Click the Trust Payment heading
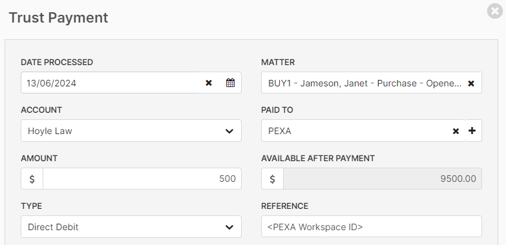The width and height of the screenshot is (506, 245). click(x=58, y=17)
